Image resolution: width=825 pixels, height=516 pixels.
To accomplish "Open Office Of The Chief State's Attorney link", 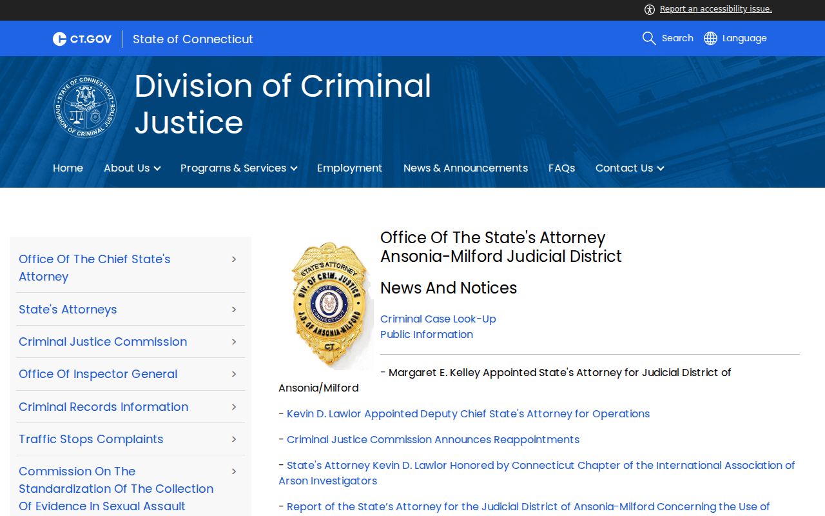I will click(x=95, y=268).
